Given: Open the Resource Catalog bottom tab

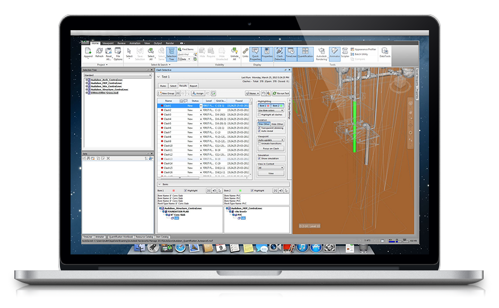Looking at the screenshot, I should [x=144, y=237].
